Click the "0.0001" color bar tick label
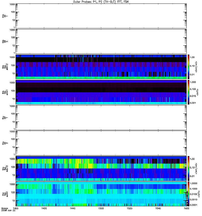This screenshot has width=202, height=216. (x=193, y=205)
